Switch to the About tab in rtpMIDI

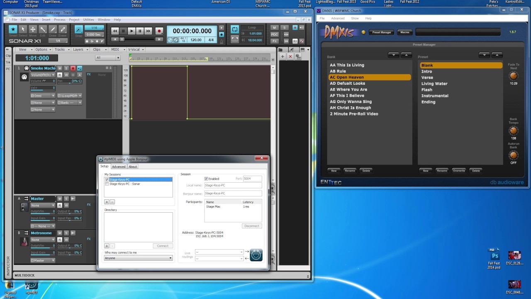133,167
